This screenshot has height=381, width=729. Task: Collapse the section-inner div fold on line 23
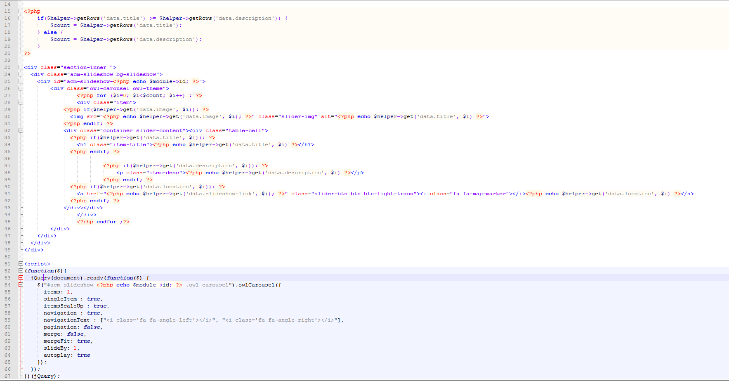(x=21, y=67)
